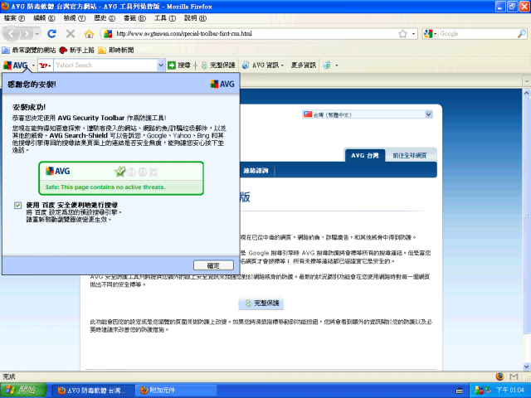The width and height of the screenshot is (531, 398).
Task: Click the keyboard language icon in taskbar
Action: tap(459, 391)
